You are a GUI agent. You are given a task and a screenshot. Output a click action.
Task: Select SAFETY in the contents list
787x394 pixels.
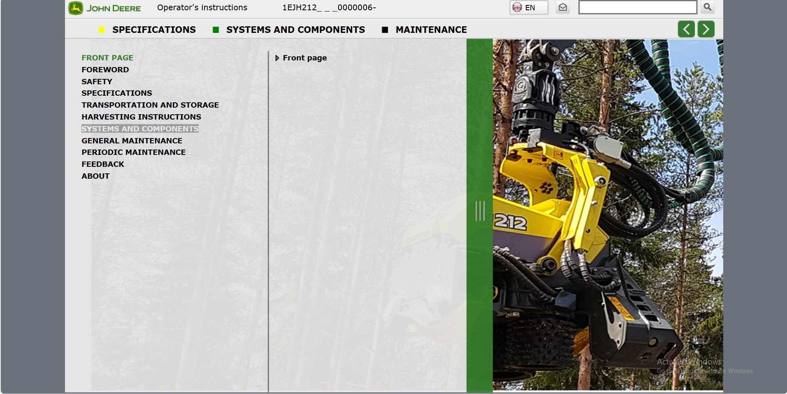coord(97,81)
